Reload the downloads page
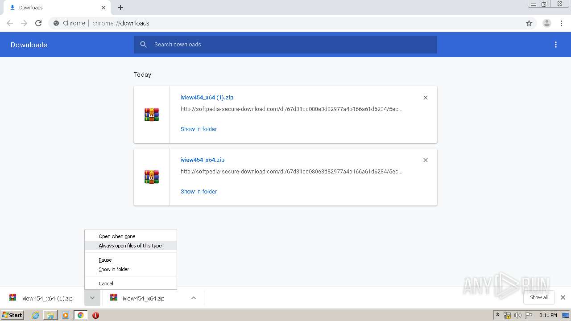The width and height of the screenshot is (571, 321). 38,23
